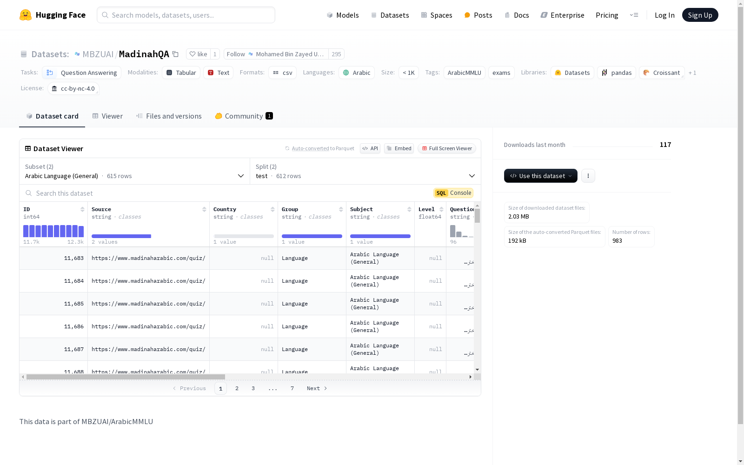Open the more navigation menu icon
Viewport: 744px width, 465px height.
pos(634,15)
